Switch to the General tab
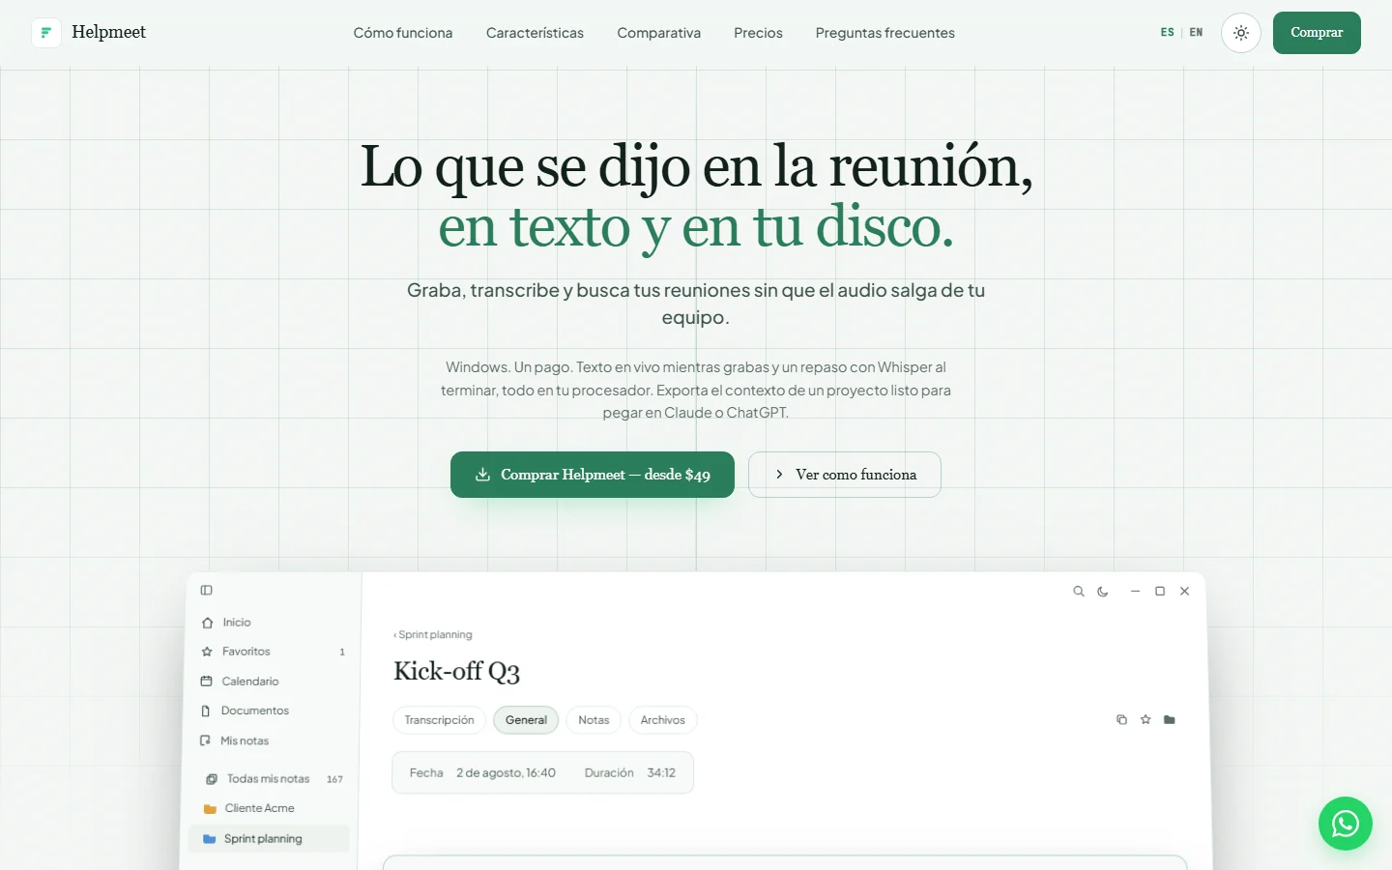This screenshot has width=1392, height=870. pos(526,720)
